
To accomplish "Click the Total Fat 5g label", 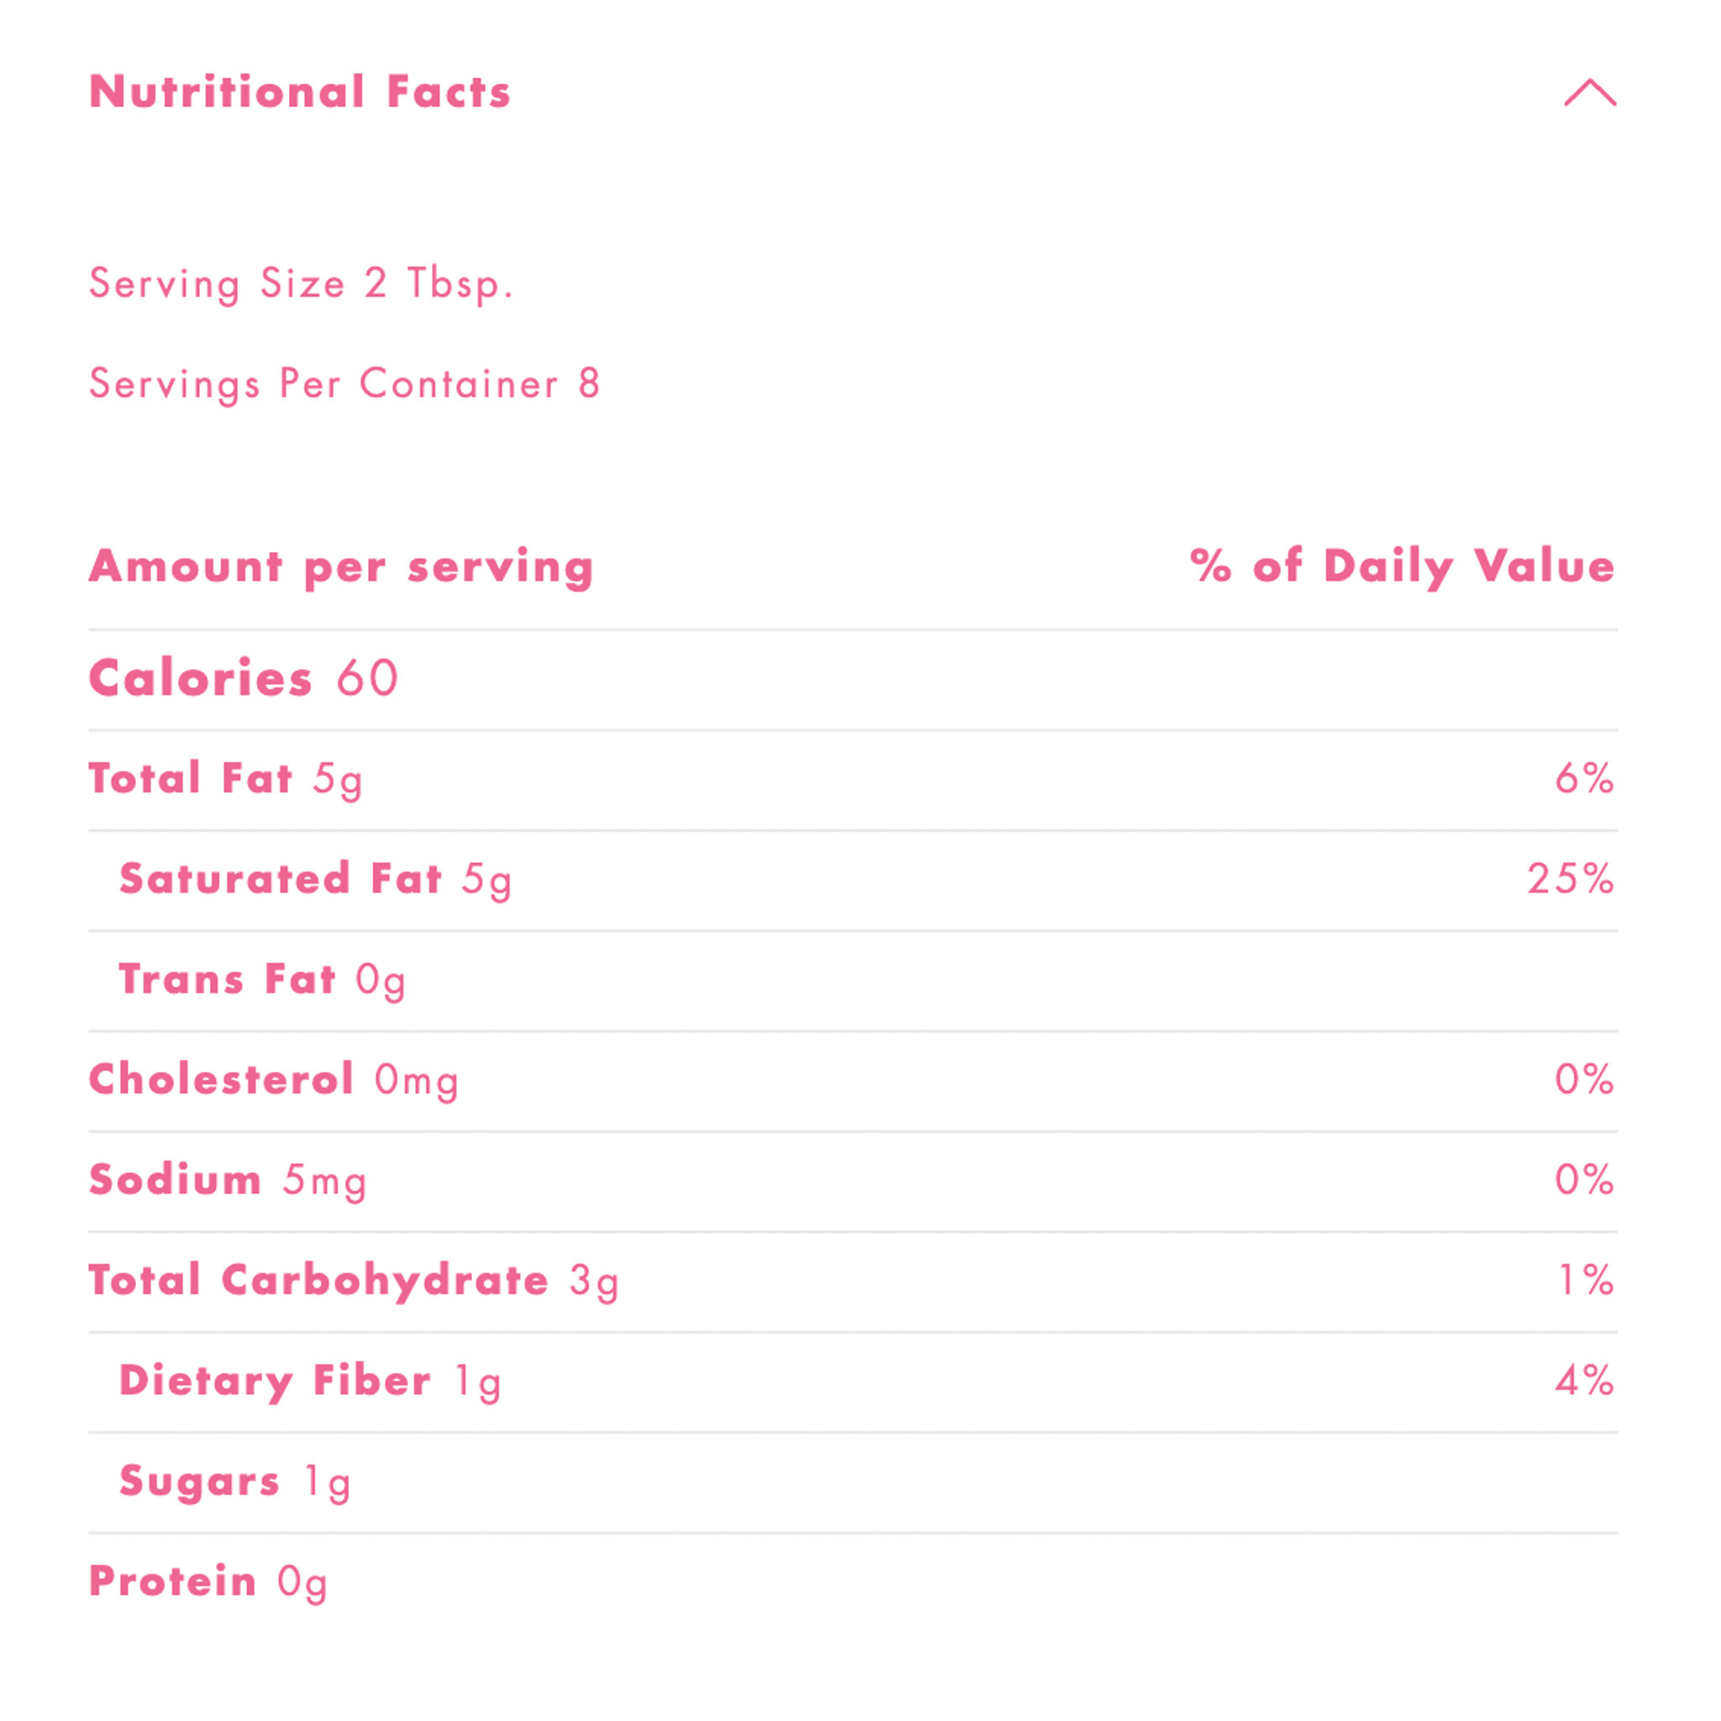I will click(x=225, y=778).
